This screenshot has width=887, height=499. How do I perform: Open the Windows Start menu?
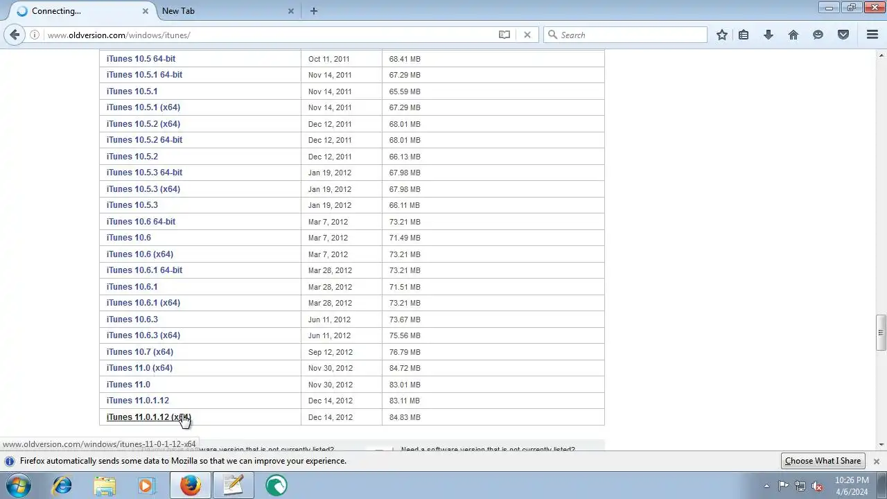pos(19,485)
